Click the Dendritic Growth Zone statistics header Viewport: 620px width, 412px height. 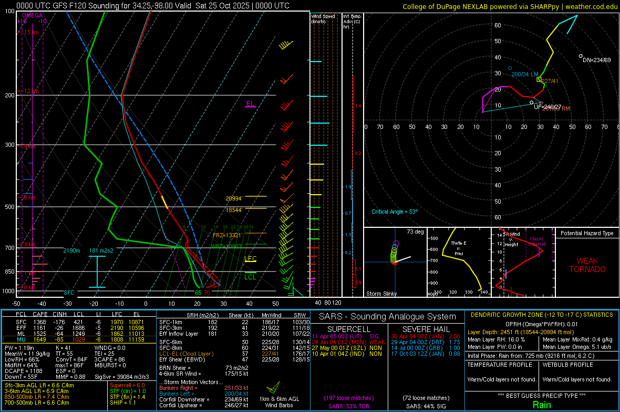pos(542,315)
